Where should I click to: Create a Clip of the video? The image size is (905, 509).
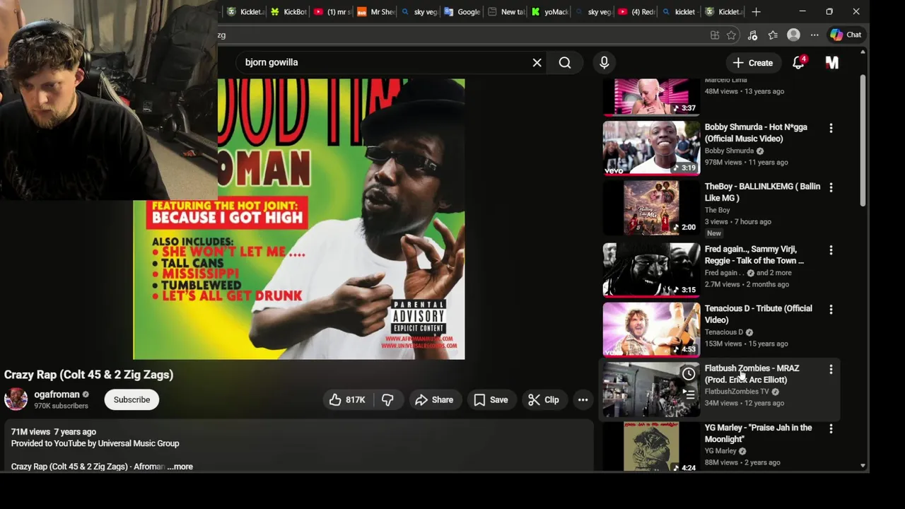543,400
